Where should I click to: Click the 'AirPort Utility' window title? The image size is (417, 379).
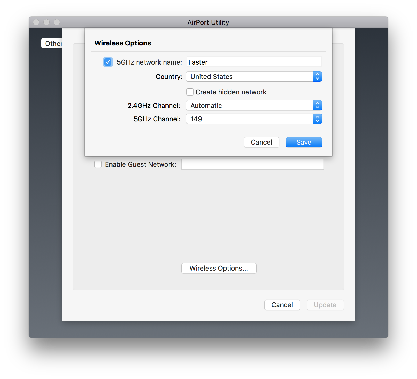point(208,22)
